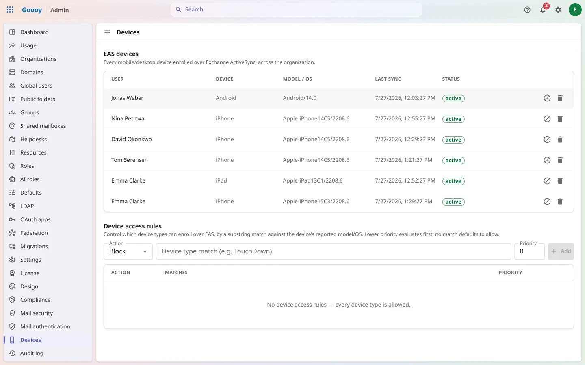
Task: Delete Emma Clarke's iPad
Action: 560,181
